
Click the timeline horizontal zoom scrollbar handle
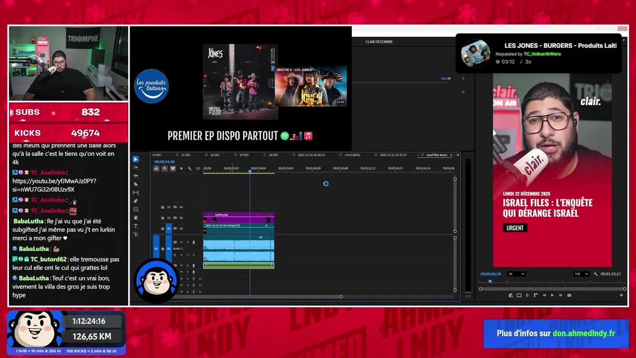pos(341,297)
